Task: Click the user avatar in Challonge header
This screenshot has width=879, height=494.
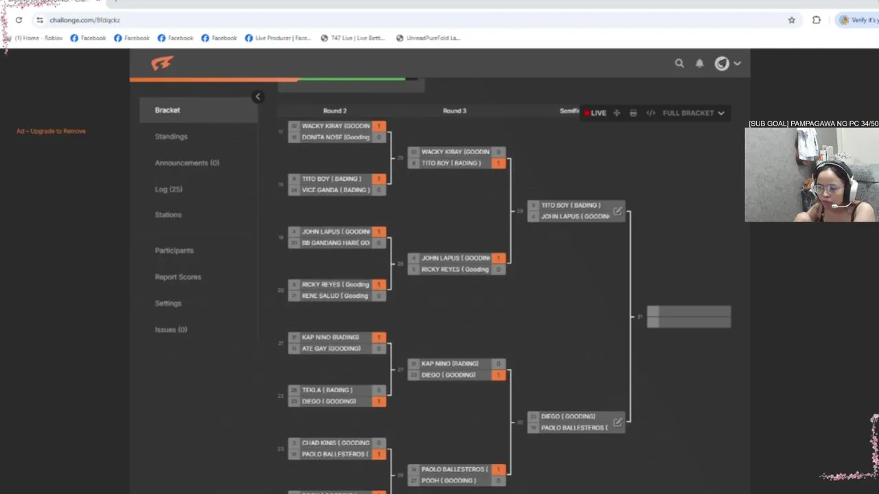Action: coord(722,63)
